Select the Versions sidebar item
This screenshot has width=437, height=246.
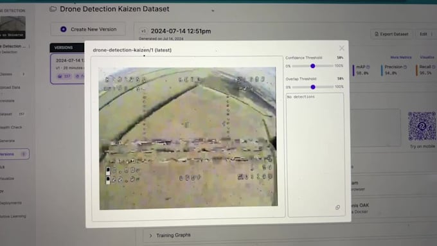pos(14,154)
